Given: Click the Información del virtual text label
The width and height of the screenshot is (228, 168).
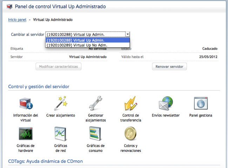Looking at the screenshot, I should click(25, 118).
